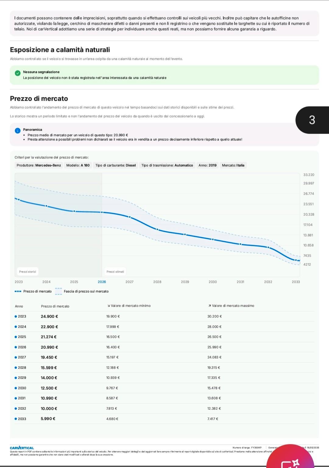Click the carVertical logo in footer

pyautogui.click(x=22, y=448)
